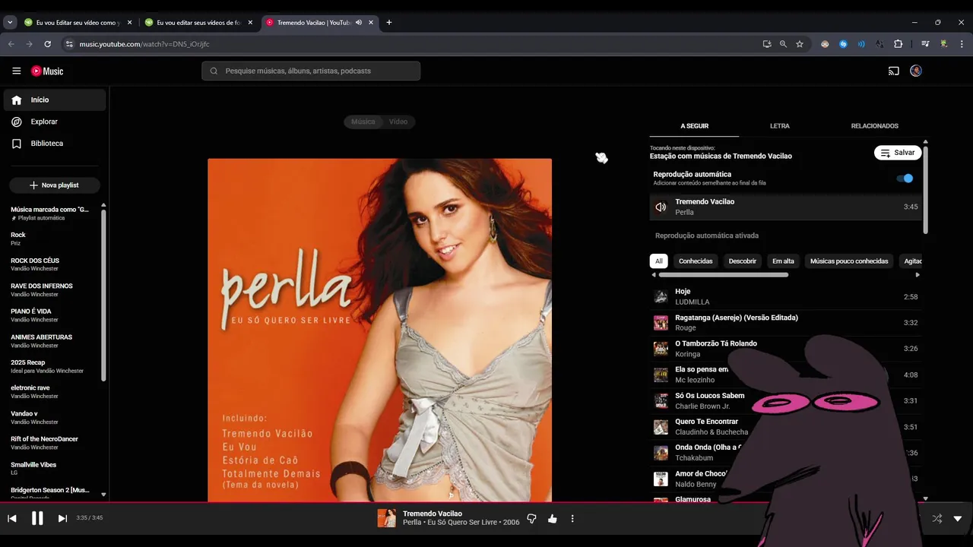Open the account avatar menu
The image size is (973, 547).
[x=916, y=71]
